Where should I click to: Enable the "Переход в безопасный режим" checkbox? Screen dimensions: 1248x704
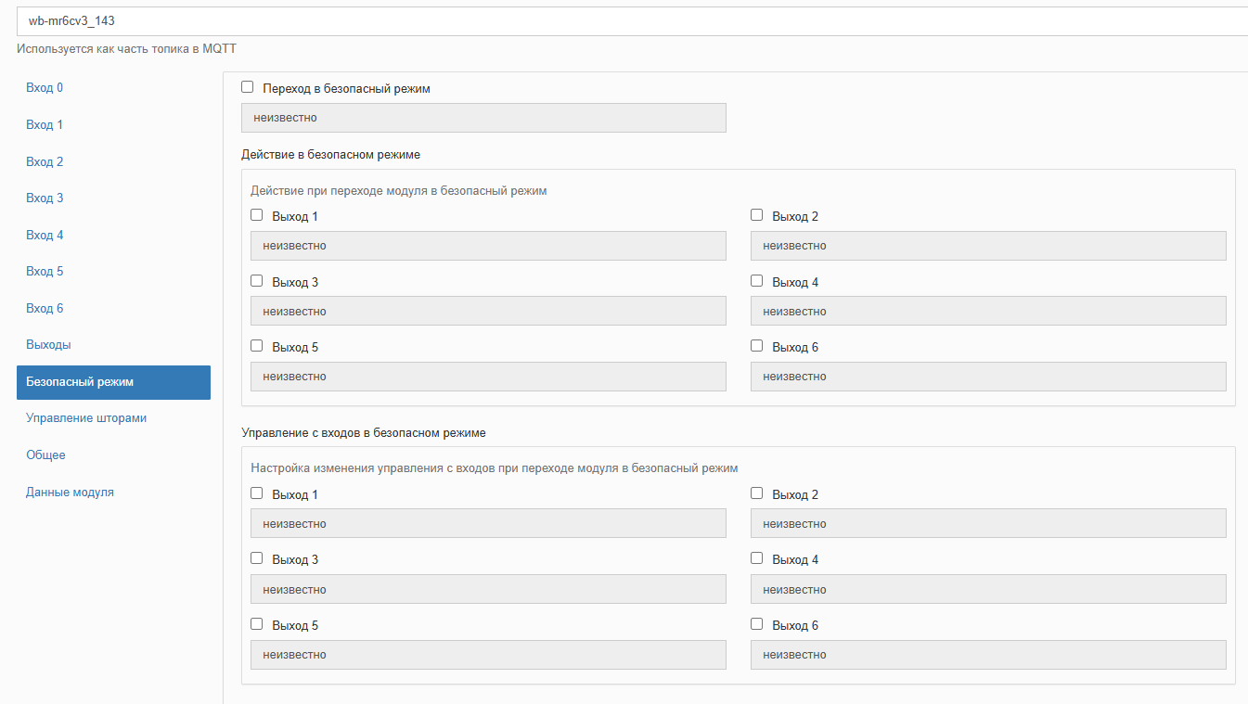coord(248,87)
